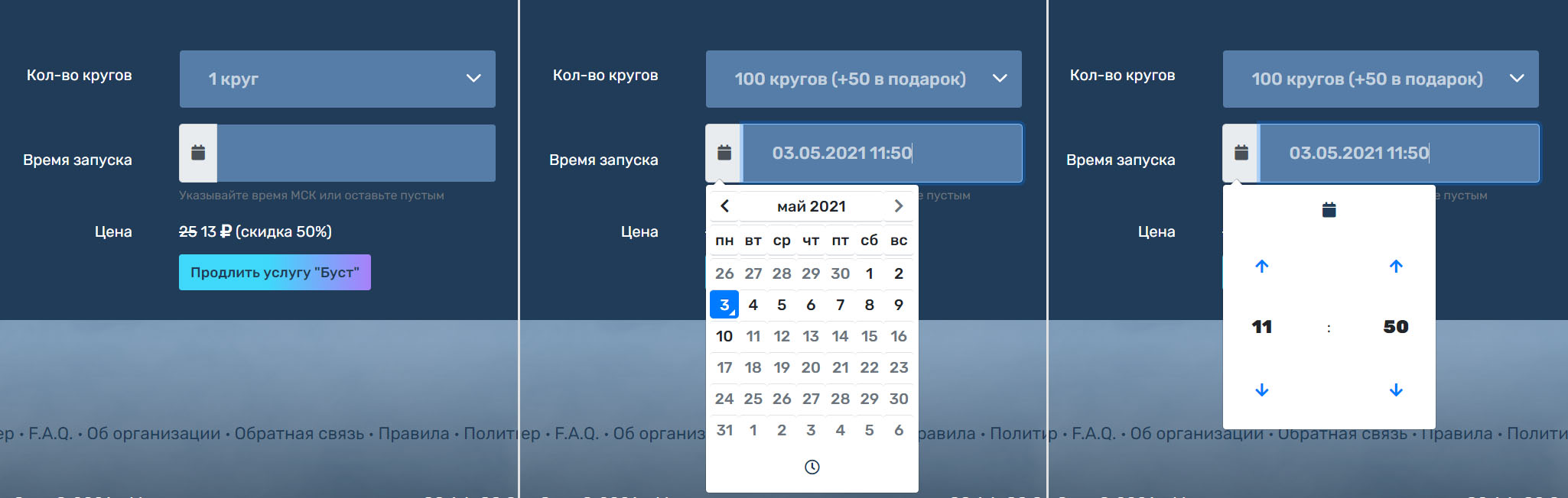Click the empty 'Время запуска' input field

coord(356,153)
